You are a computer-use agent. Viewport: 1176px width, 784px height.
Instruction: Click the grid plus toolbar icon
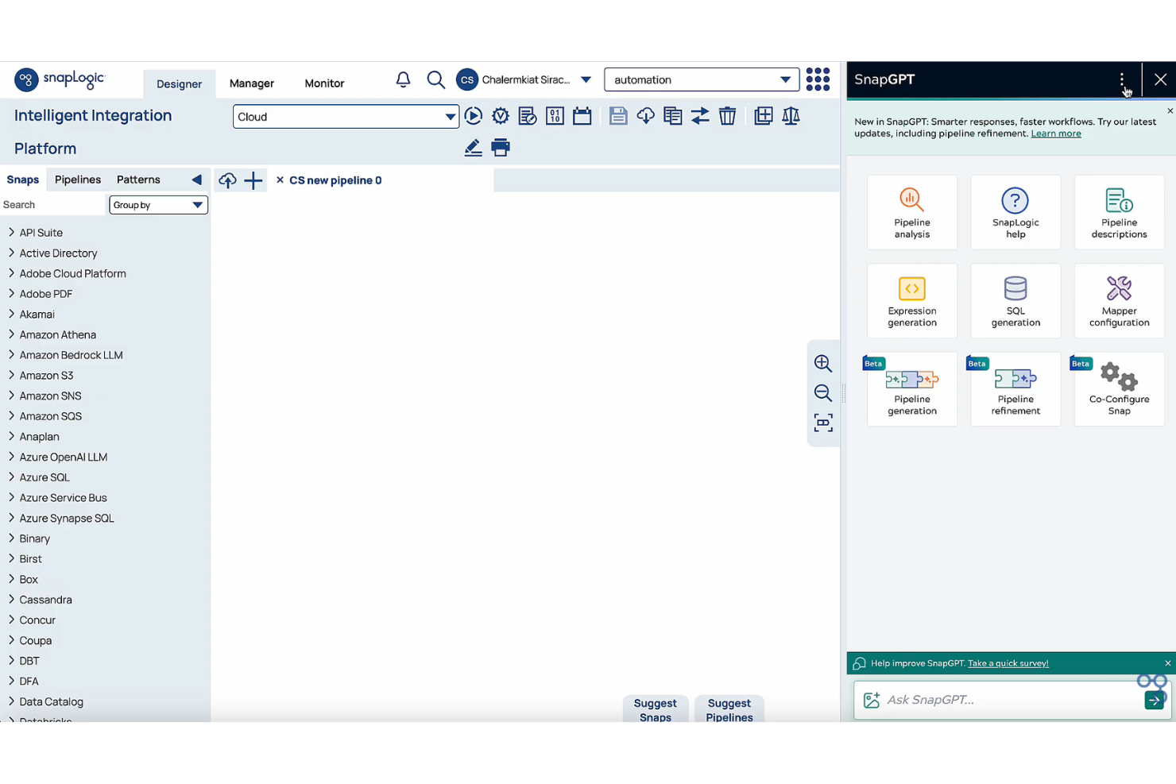[x=764, y=116]
